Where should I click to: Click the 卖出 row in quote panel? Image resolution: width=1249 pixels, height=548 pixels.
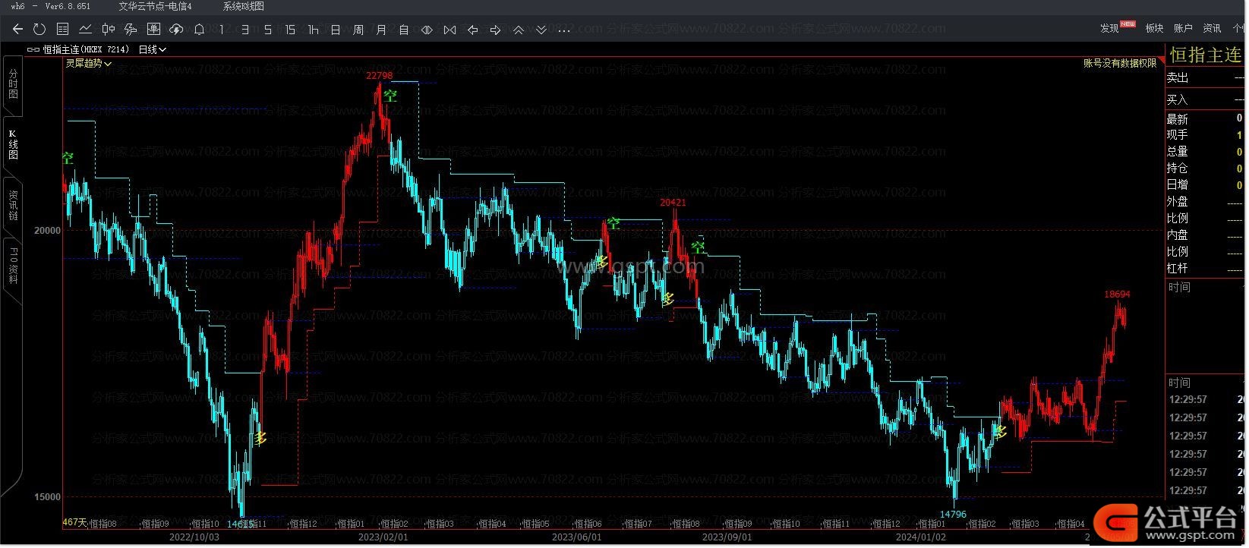click(1205, 78)
